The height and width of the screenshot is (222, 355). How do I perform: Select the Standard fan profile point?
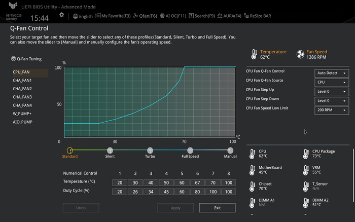tap(70, 151)
